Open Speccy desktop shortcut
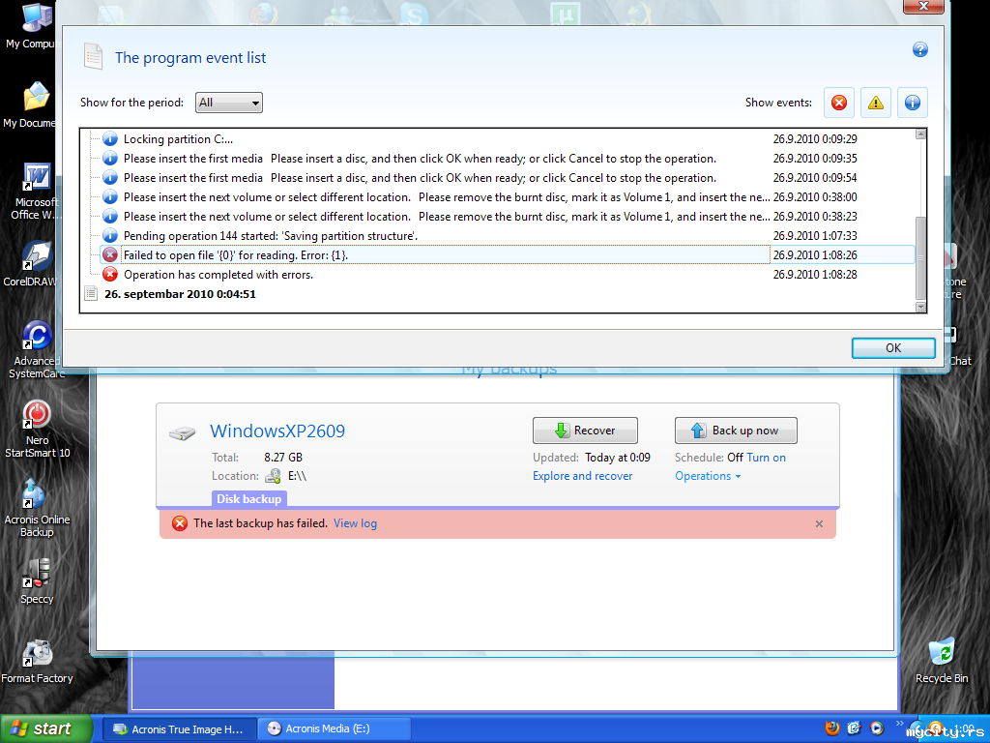This screenshot has height=743, width=990. coord(36,581)
